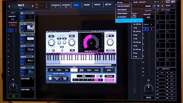The image size is (183, 103).
Task: Open the snapshot dropdown showing 10:E maj
Action: [x=124, y=2]
